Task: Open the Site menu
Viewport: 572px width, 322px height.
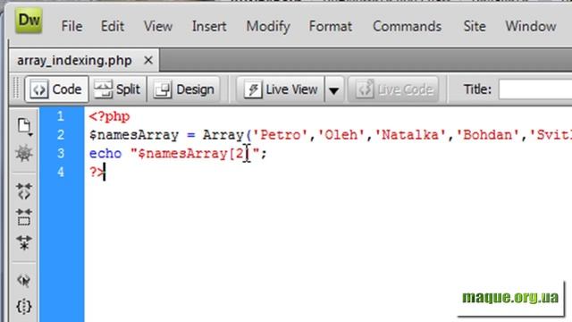Action: coord(475,26)
